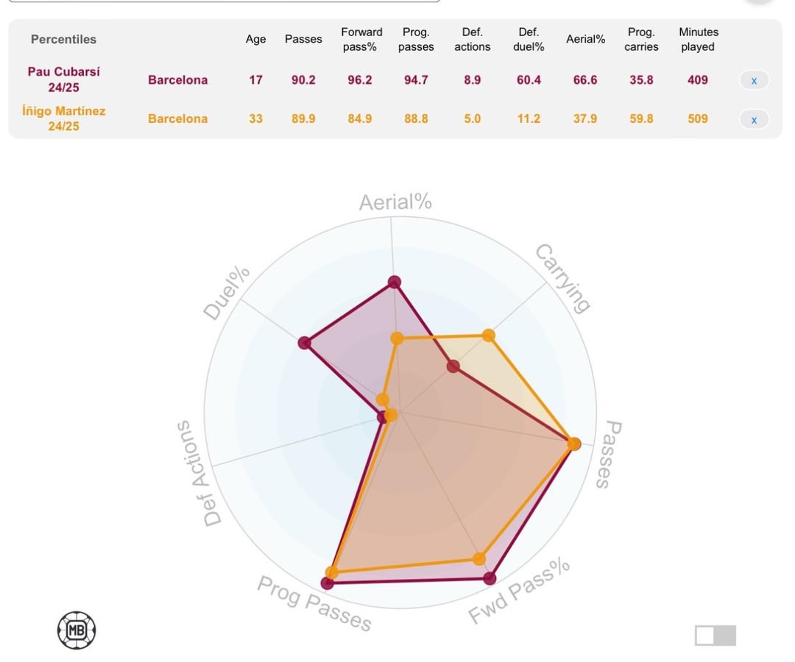Click the Prog. carries column header

coord(641,39)
